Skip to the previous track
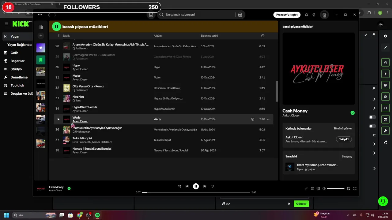This screenshot has width=392, height=220. 187,186
